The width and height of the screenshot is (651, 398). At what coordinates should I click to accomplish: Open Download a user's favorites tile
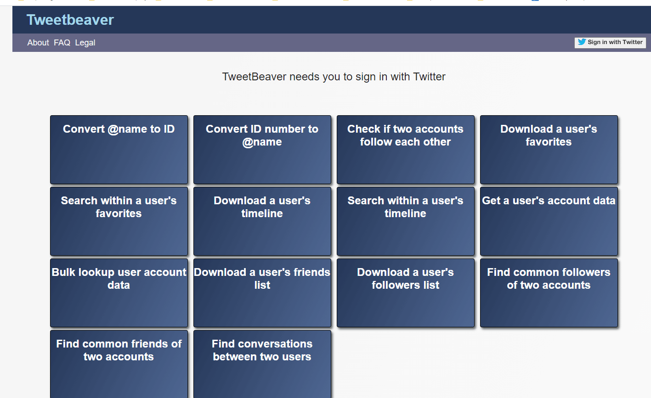[x=549, y=150]
